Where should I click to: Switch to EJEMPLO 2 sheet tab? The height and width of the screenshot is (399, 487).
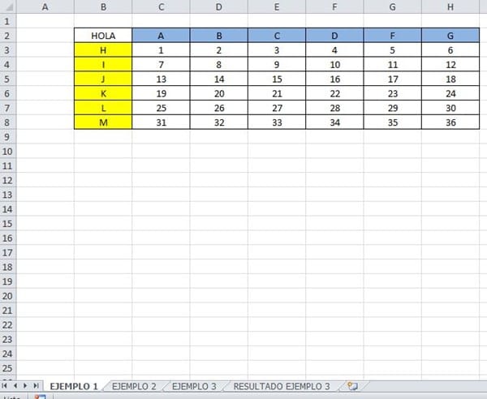[134, 386]
